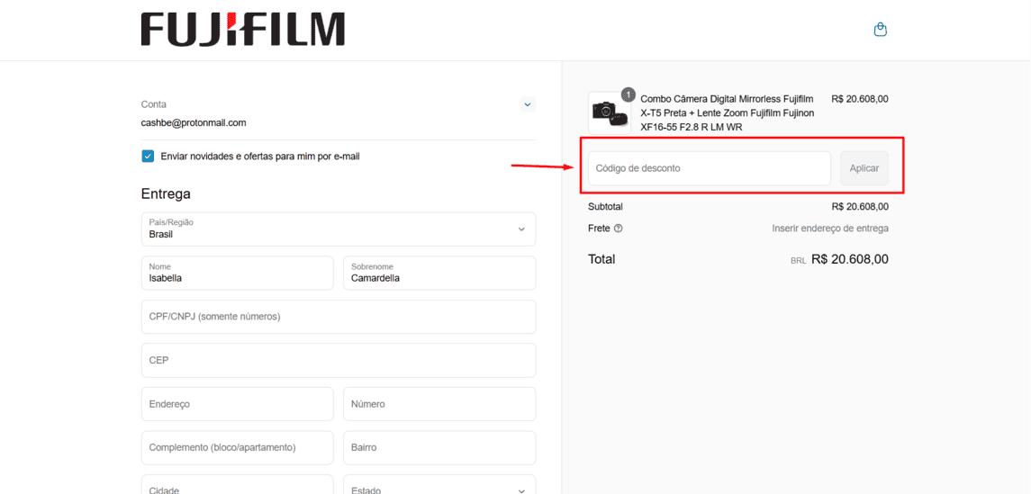Click the Fujifilm logo
1031x494 pixels.
[x=242, y=30]
